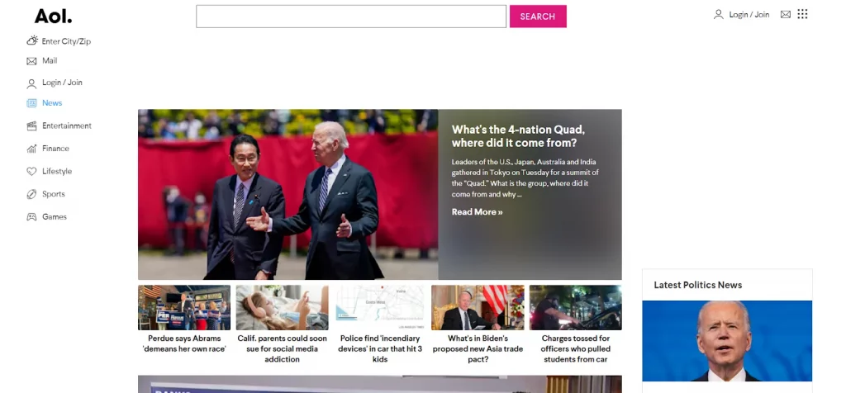Click the header user profile icon
846x393 pixels.
718,15
